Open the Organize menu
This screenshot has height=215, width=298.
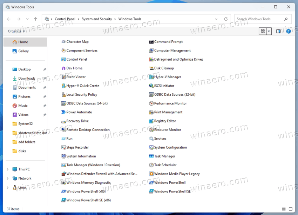tap(16, 31)
